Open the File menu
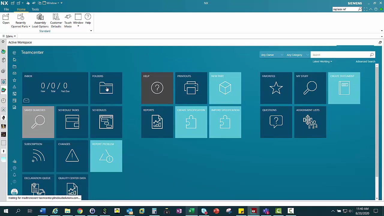This screenshot has height=216, width=384. pyautogui.click(x=6, y=9)
